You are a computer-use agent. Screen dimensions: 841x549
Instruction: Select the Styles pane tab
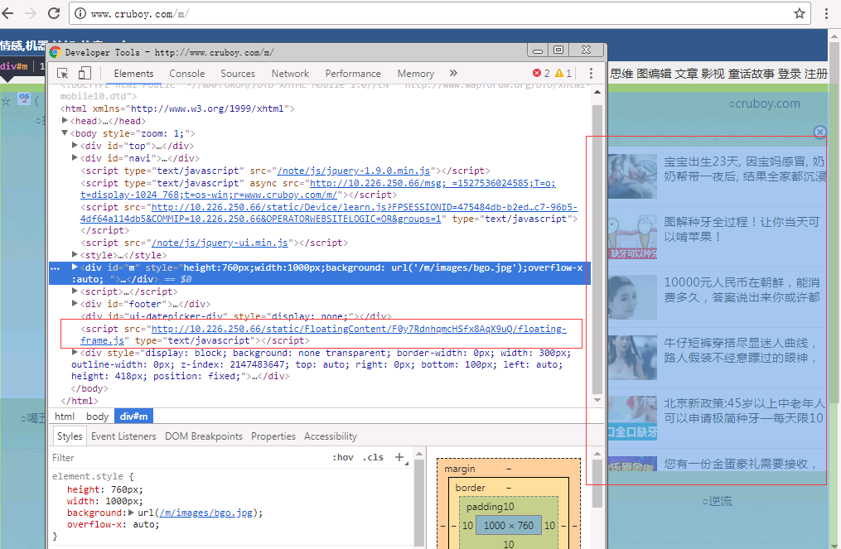pyautogui.click(x=70, y=436)
